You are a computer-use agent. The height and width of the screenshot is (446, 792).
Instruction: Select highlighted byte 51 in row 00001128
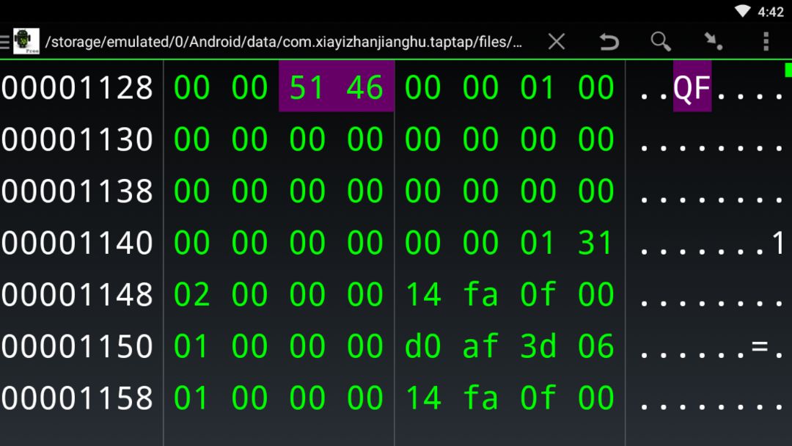coord(307,87)
